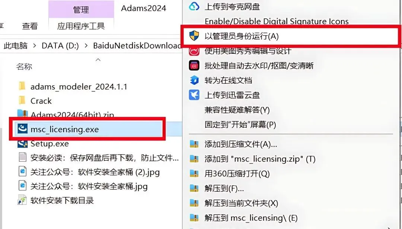Switch to the 管理 ribbon tab
Viewport: 402px width, 229px height.
pyautogui.click(x=81, y=9)
